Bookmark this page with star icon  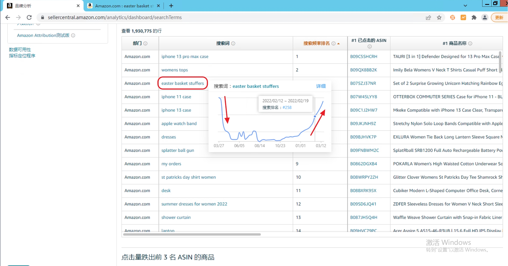439,17
